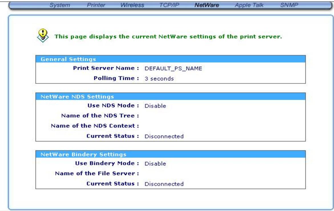Screen dimensions: 334x211
Task: Click the Name of the NDS Context label
Action: click(x=95, y=126)
